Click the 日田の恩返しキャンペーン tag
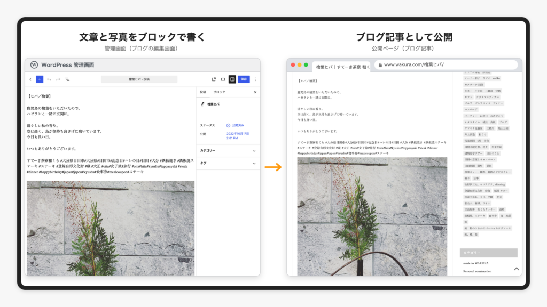This screenshot has width=547, height=307. point(480,159)
